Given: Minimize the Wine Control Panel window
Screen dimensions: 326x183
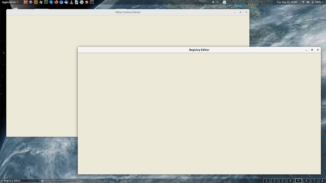Looking at the screenshot, I should (x=235, y=12).
